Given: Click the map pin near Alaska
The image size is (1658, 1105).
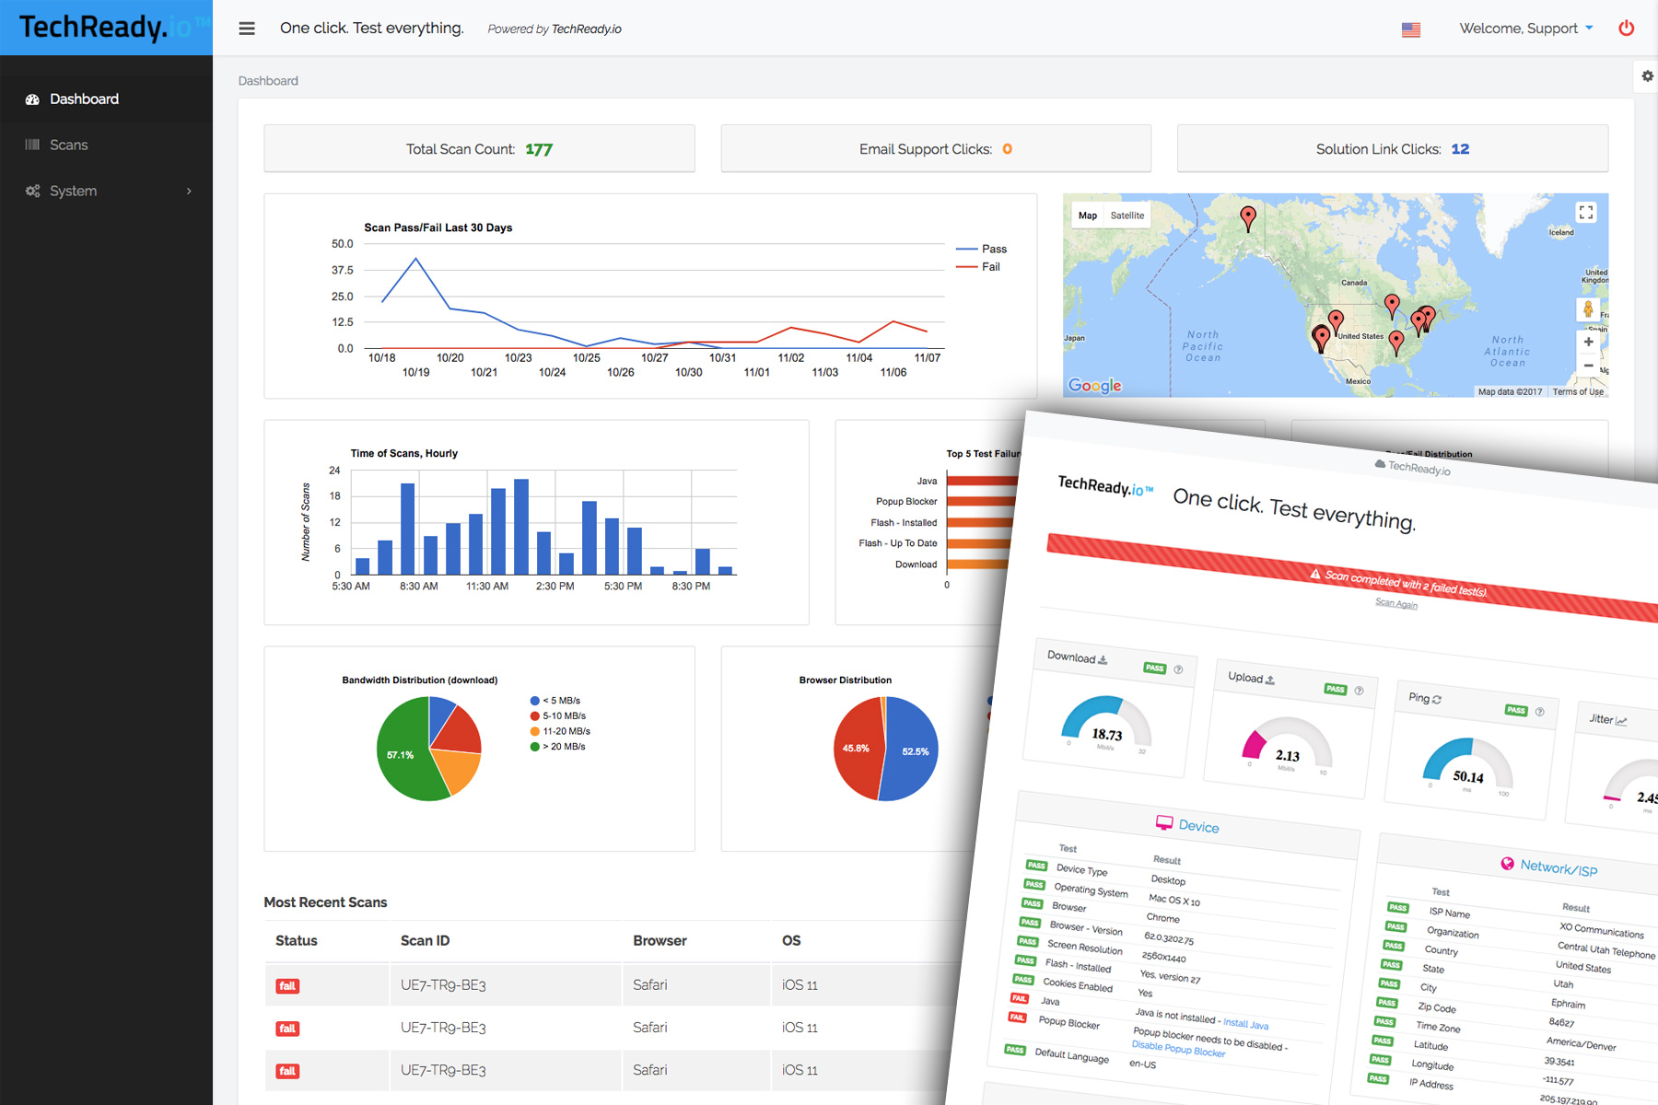Looking at the screenshot, I should [x=1248, y=217].
